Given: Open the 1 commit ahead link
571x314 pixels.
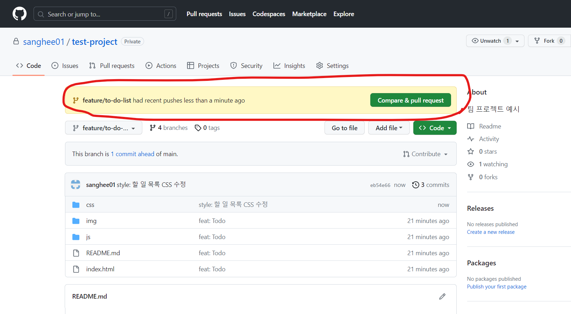Looking at the screenshot, I should [133, 154].
